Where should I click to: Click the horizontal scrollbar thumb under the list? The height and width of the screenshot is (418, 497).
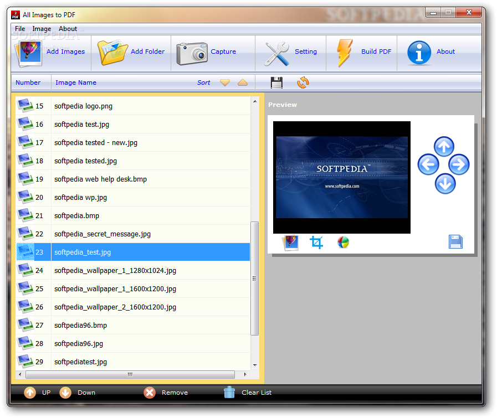pos(130,374)
